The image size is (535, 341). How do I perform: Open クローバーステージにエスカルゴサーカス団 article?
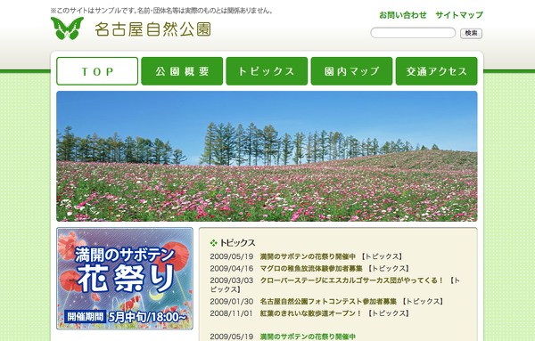click(352, 280)
